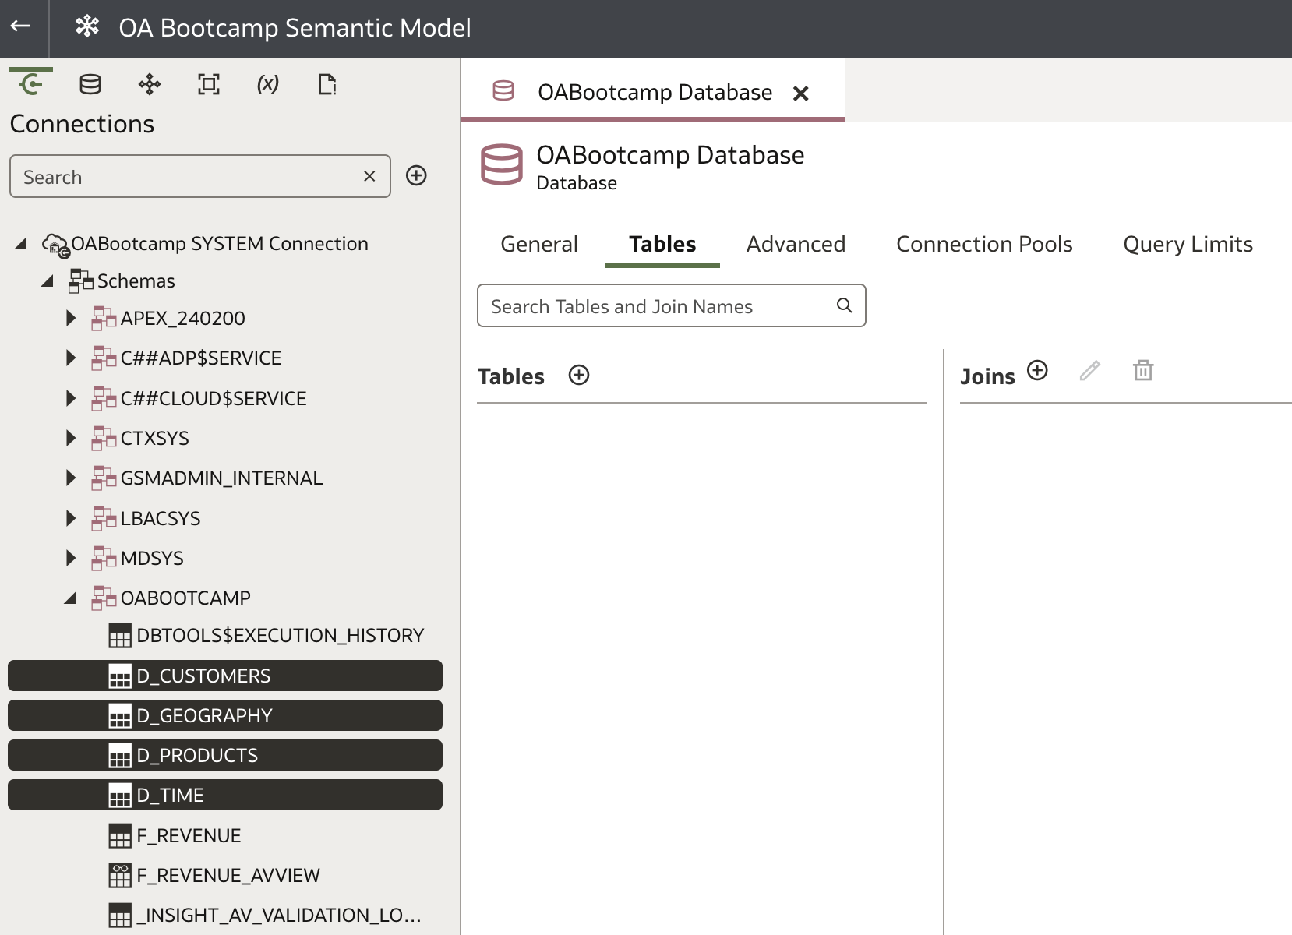1292x935 pixels.
Task: Open the Connection Pools tab
Action: 984,245
